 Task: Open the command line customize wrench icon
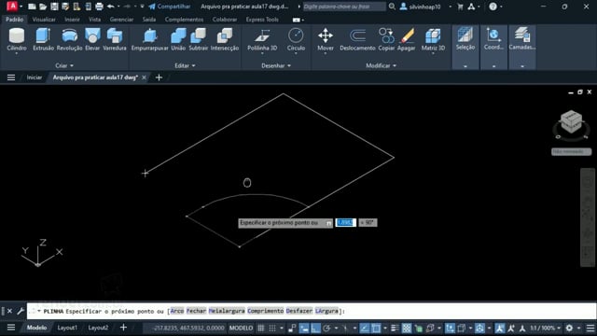click(21, 311)
